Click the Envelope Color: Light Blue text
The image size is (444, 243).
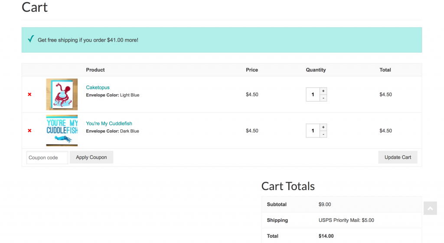click(112, 95)
